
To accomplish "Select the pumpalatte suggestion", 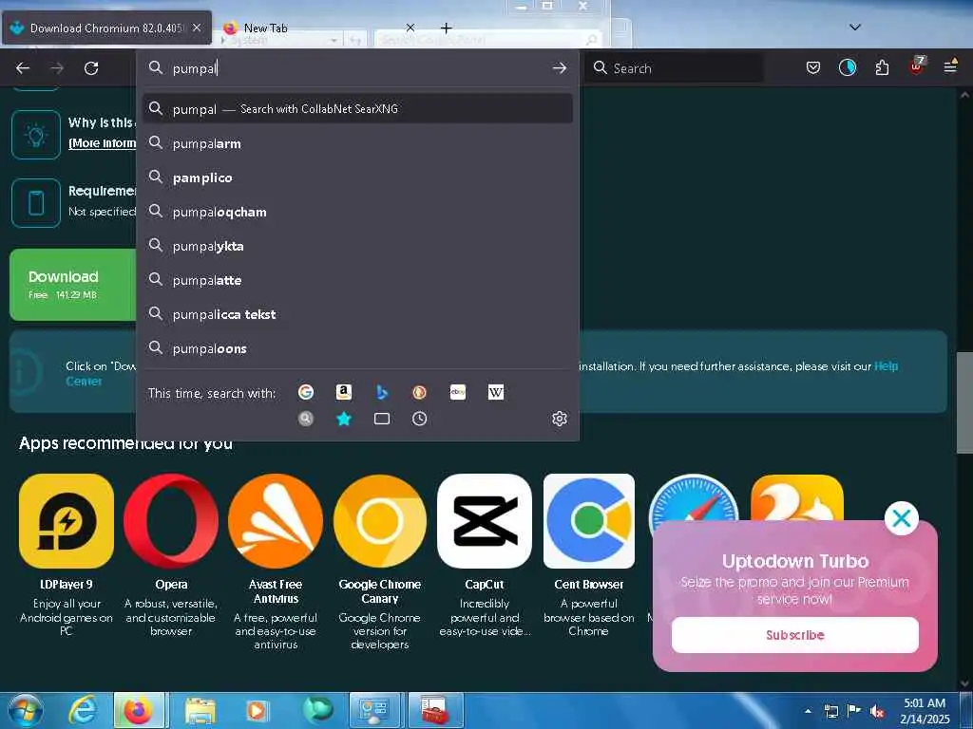I will (x=357, y=280).
